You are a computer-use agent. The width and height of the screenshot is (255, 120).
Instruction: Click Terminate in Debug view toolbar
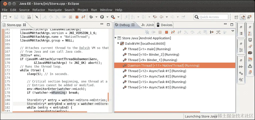tap(166, 32)
